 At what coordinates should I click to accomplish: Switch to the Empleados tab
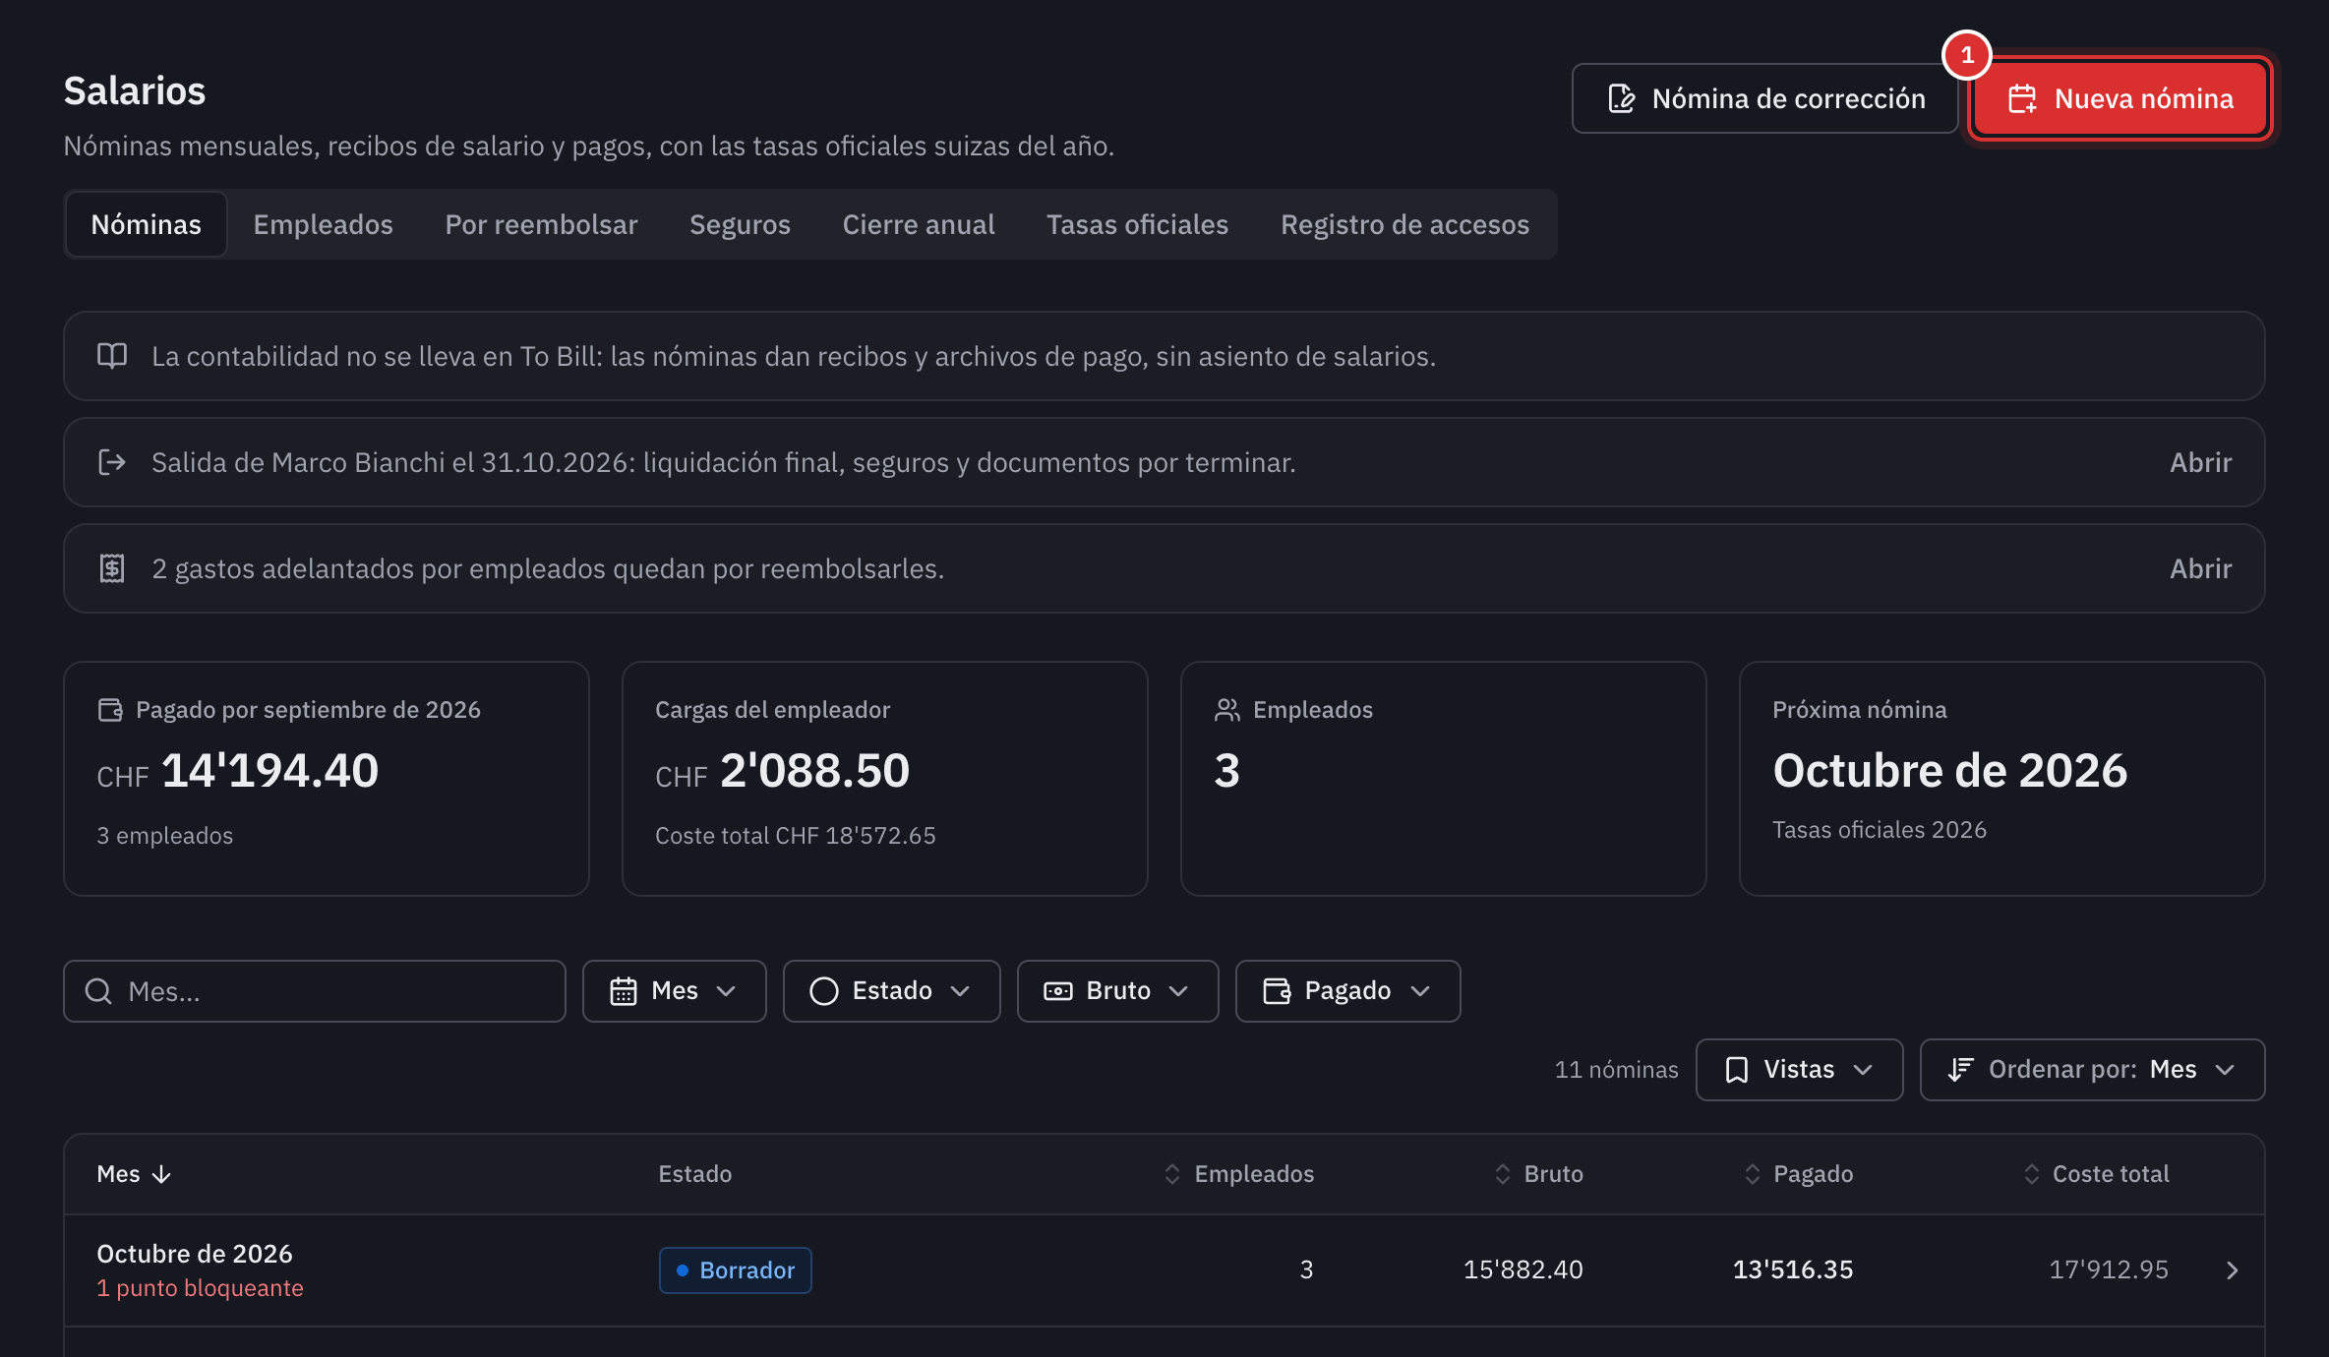(x=324, y=224)
